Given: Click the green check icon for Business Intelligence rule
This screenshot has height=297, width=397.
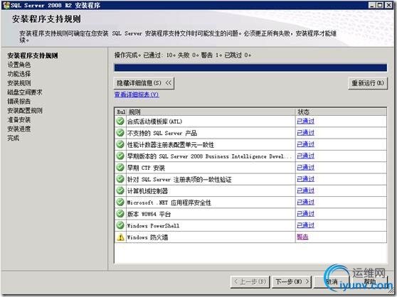Looking at the screenshot, I should pos(120,156).
